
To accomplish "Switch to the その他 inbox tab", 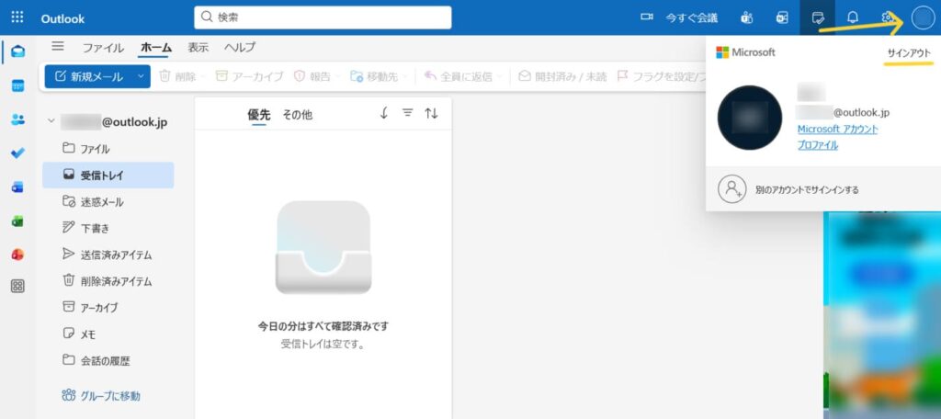I will coord(297,115).
